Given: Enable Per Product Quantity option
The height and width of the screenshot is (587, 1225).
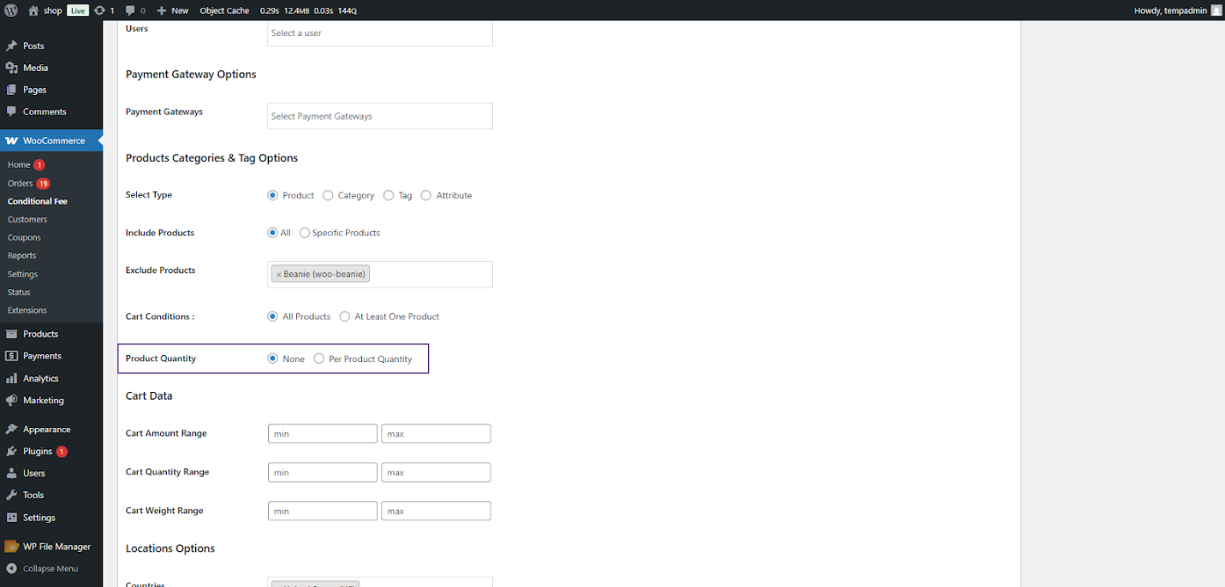Looking at the screenshot, I should (319, 359).
